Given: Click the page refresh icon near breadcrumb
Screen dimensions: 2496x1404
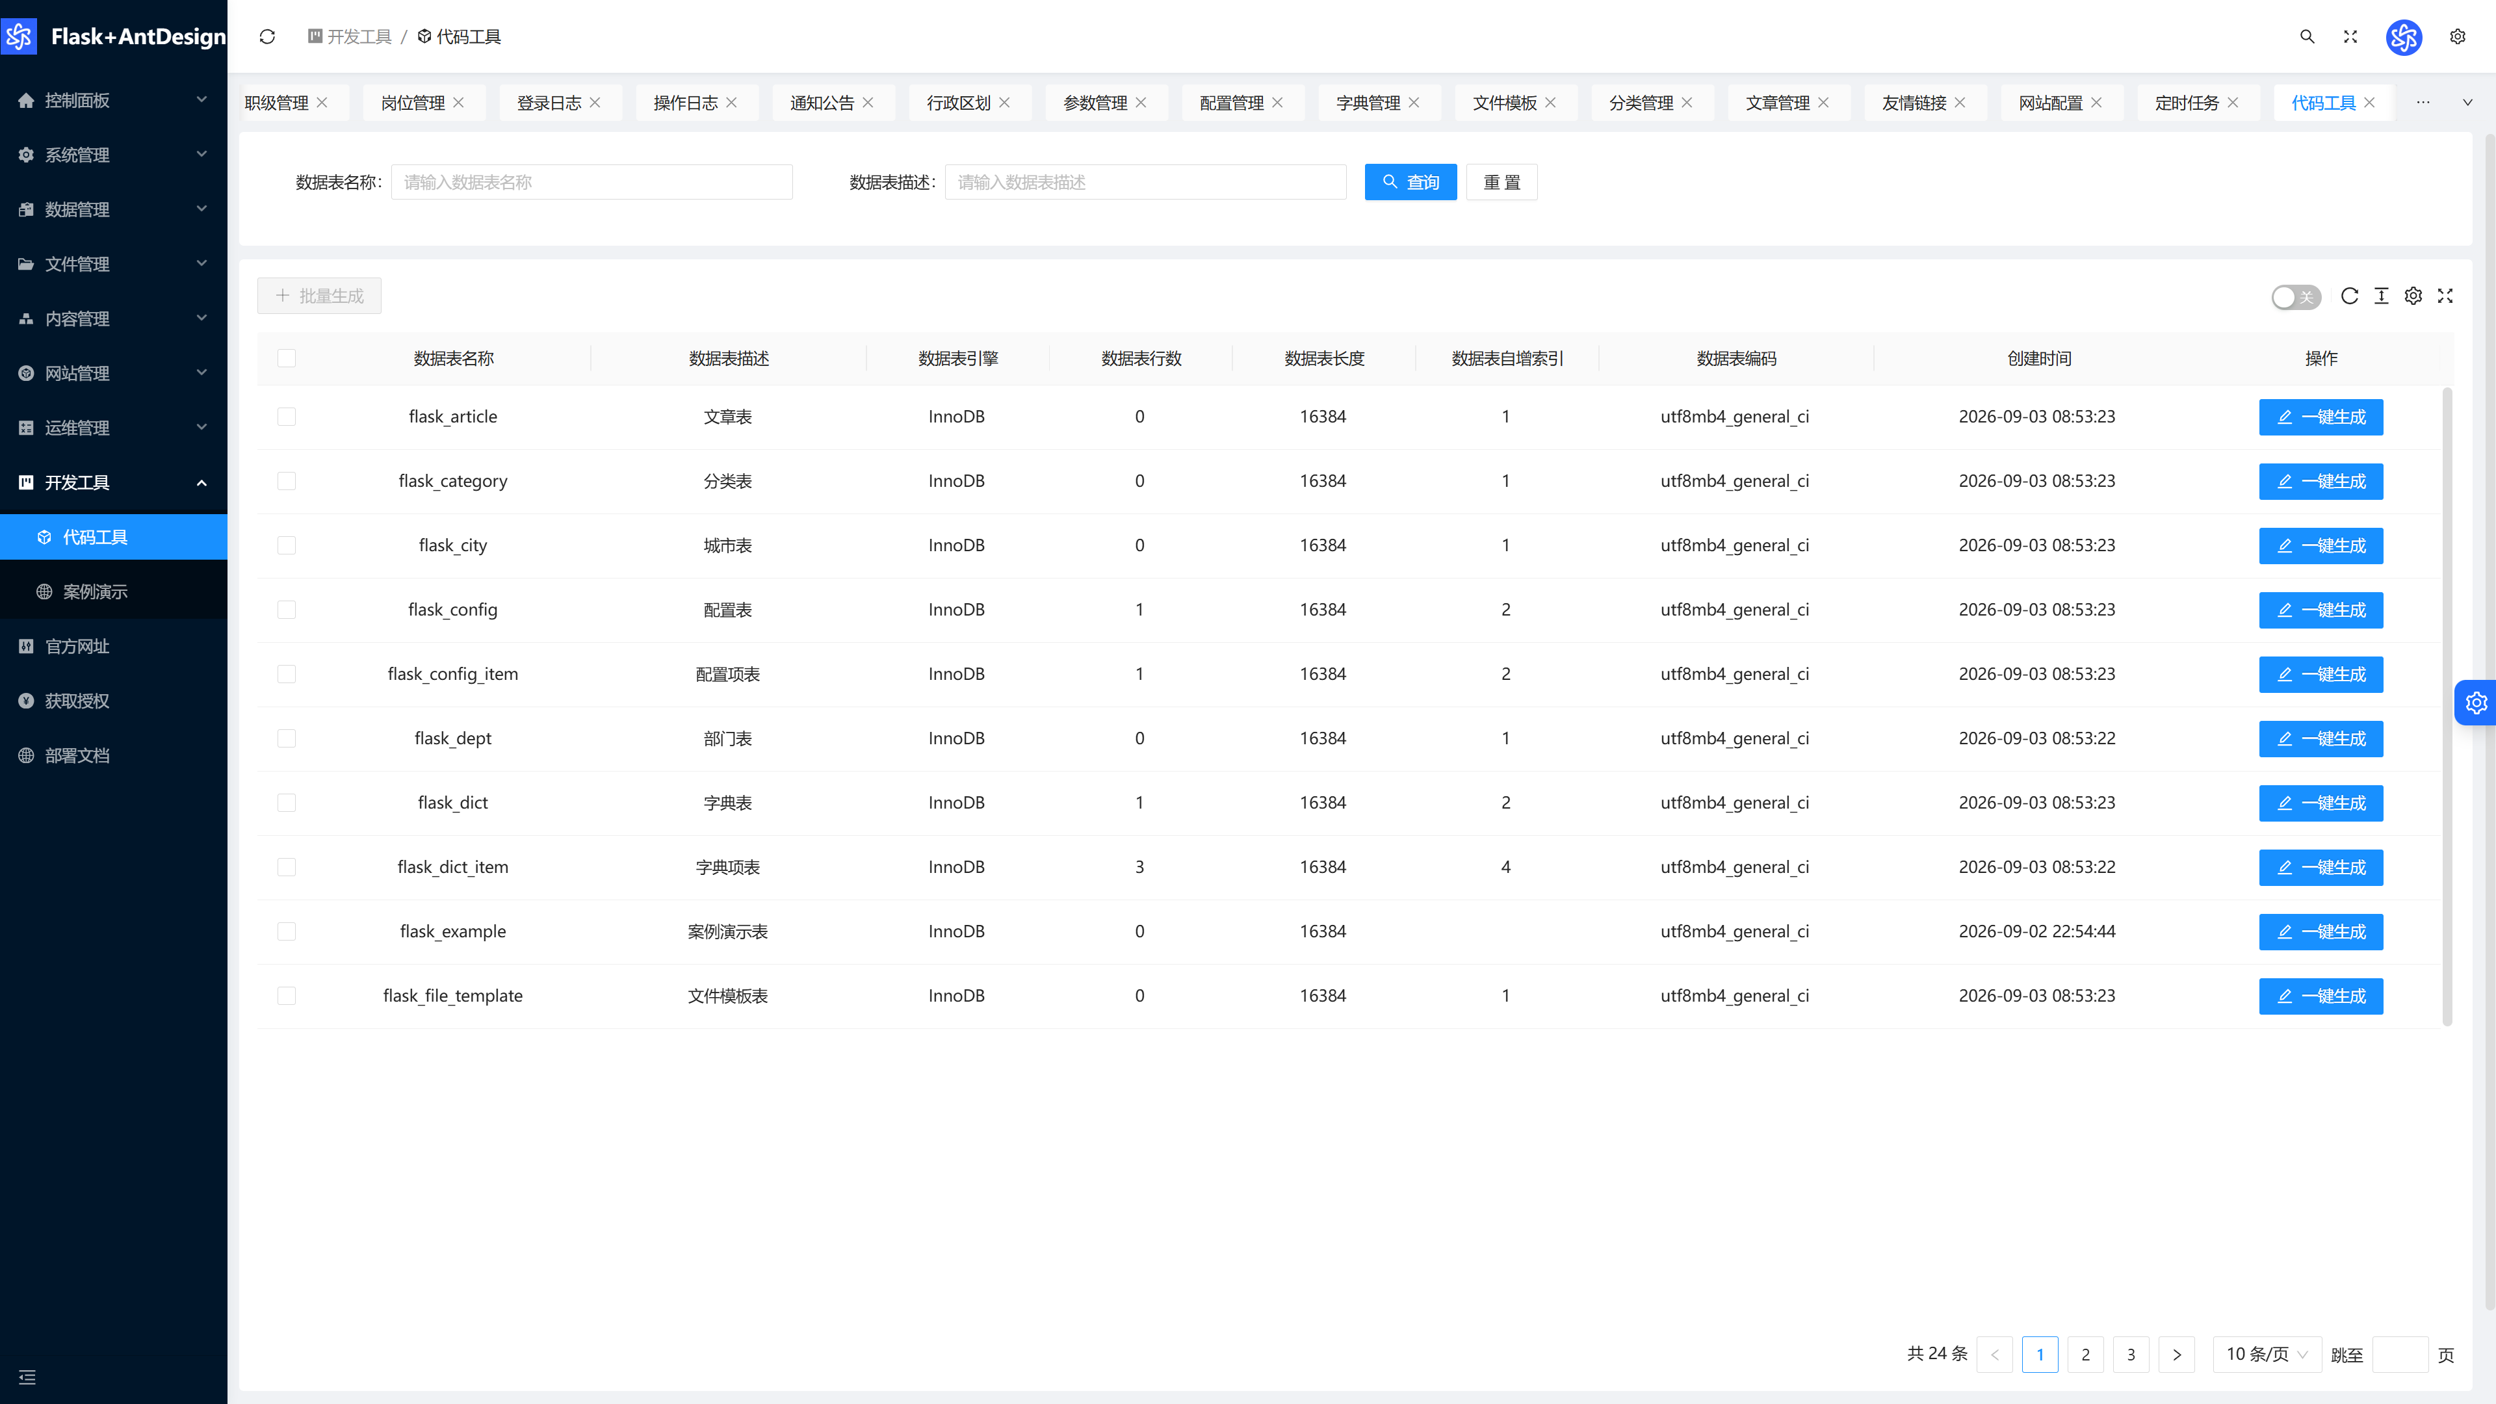Looking at the screenshot, I should [267, 37].
